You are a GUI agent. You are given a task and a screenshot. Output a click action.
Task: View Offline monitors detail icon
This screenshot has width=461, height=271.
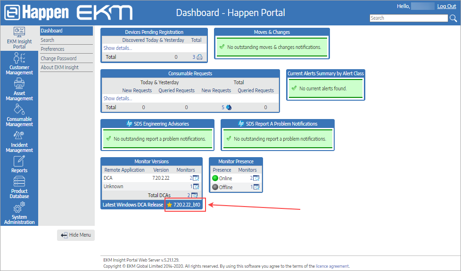[x=256, y=187]
